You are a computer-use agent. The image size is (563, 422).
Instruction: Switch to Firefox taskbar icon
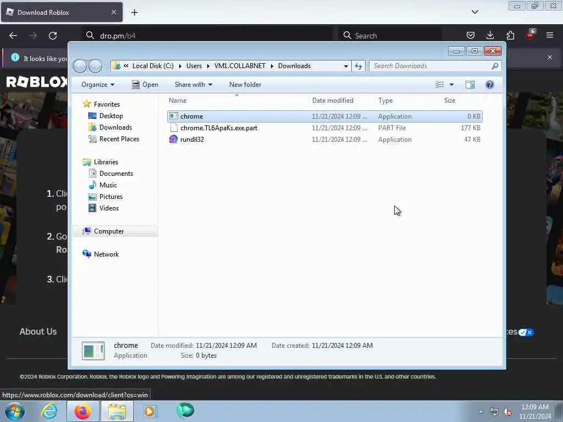[82, 411]
